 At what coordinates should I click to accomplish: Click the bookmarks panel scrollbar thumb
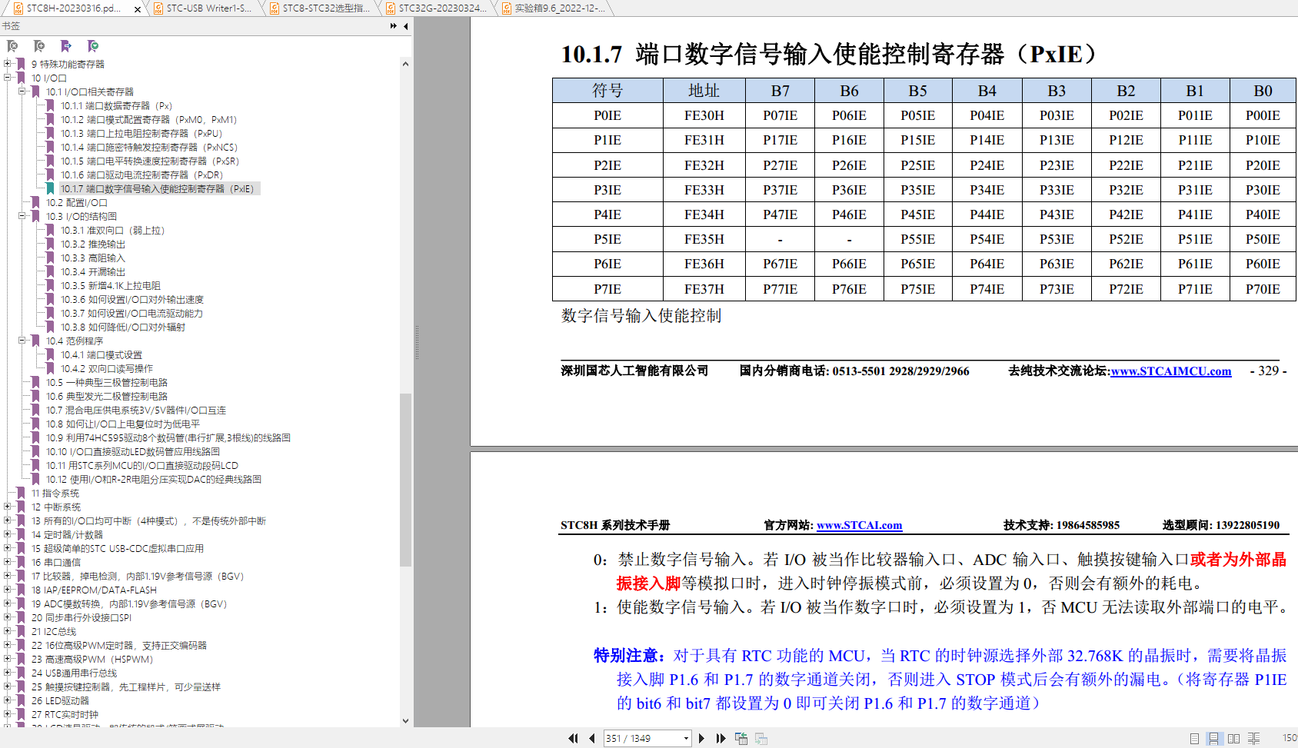[x=405, y=480]
